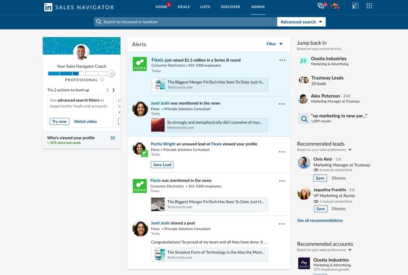Go to the Home tab

(161, 7)
